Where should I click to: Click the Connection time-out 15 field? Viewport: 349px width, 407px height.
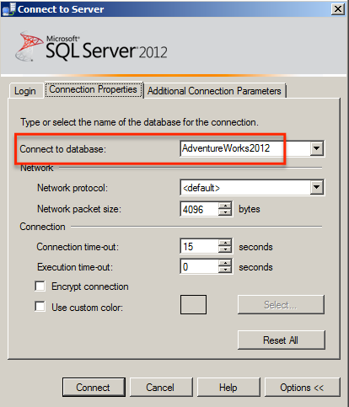[199, 247]
